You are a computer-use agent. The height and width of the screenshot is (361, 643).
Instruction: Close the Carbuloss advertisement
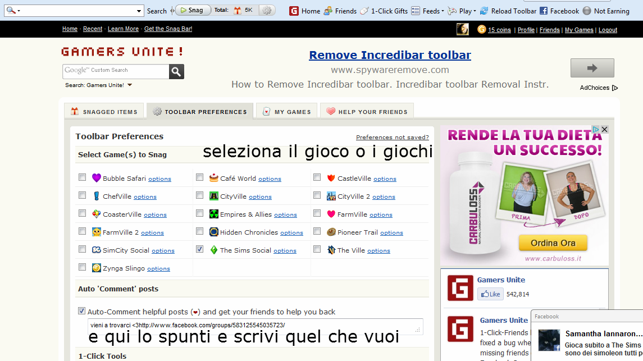pos(604,130)
